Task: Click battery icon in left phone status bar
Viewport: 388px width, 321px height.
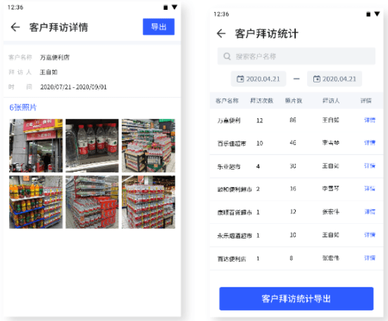Action: click(x=165, y=8)
